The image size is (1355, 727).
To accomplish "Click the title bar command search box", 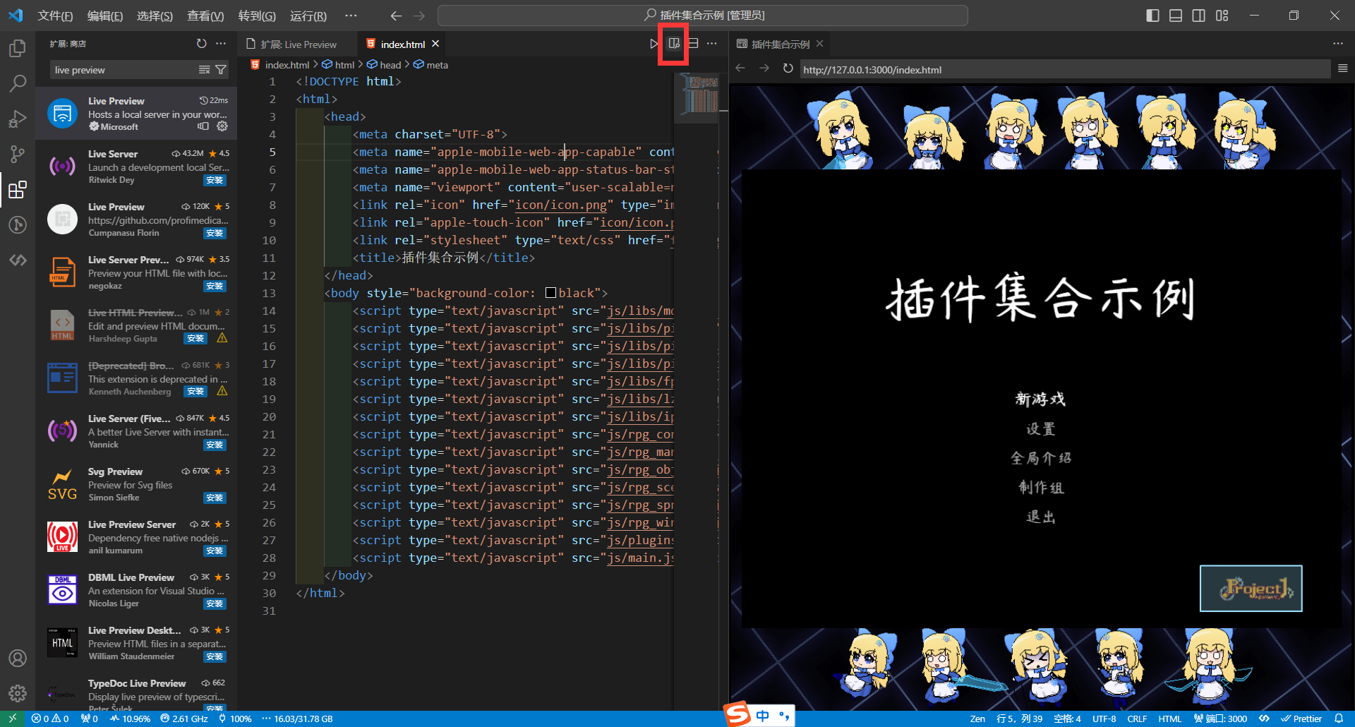I will pyautogui.click(x=703, y=16).
